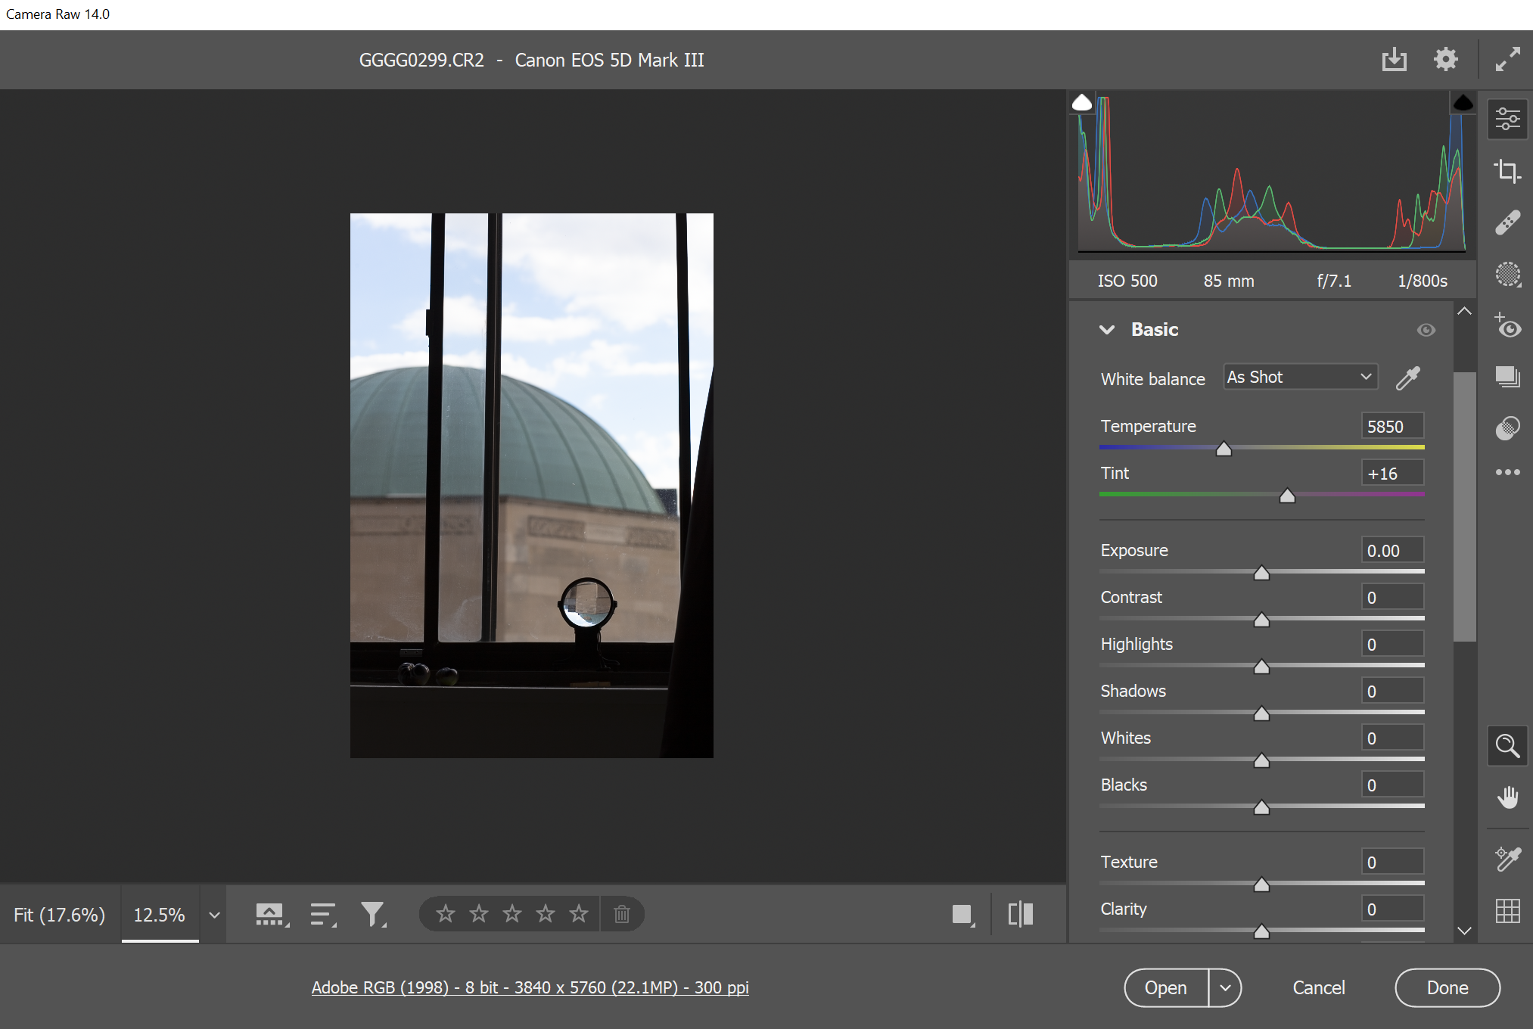1533x1029 pixels.
Task: Open the White balance dropdown
Action: 1299,376
